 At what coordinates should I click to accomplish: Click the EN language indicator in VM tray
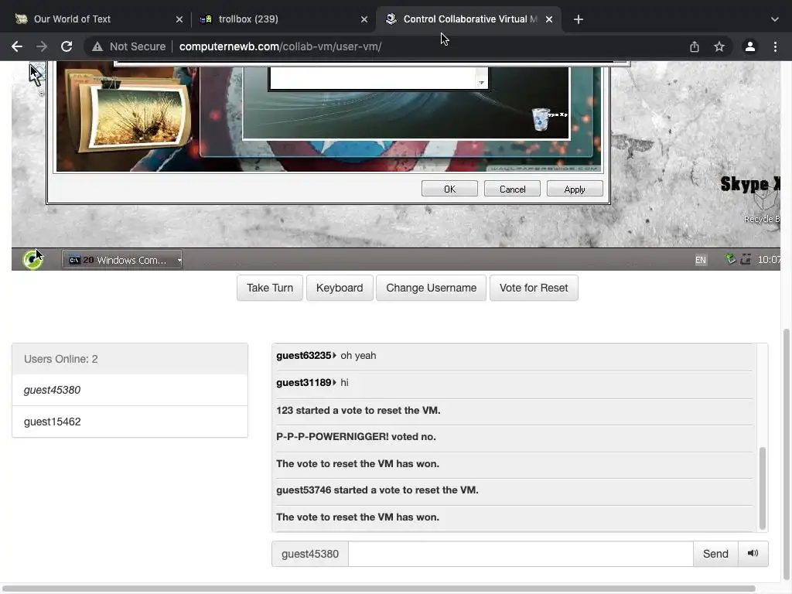click(701, 260)
